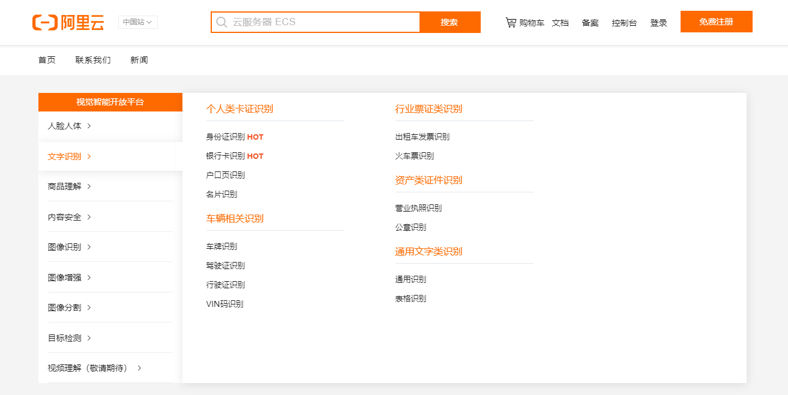788x395 pixels.
Task: Open the 表格识别 link
Action: tap(411, 298)
